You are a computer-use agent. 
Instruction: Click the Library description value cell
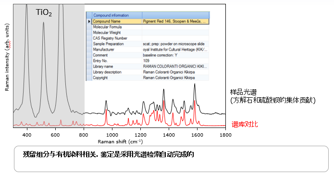[175, 72]
